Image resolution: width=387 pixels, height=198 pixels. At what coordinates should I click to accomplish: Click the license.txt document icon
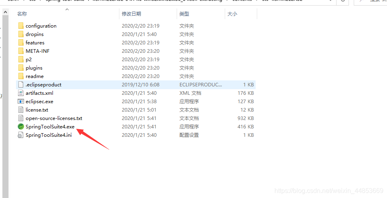pyautogui.click(x=21, y=110)
